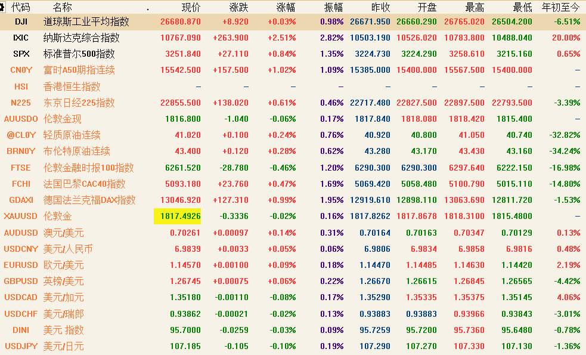Image resolution: width=586 pixels, height=355 pixels.
Task: Click USDJPY price 107.185
Action: click(185, 346)
